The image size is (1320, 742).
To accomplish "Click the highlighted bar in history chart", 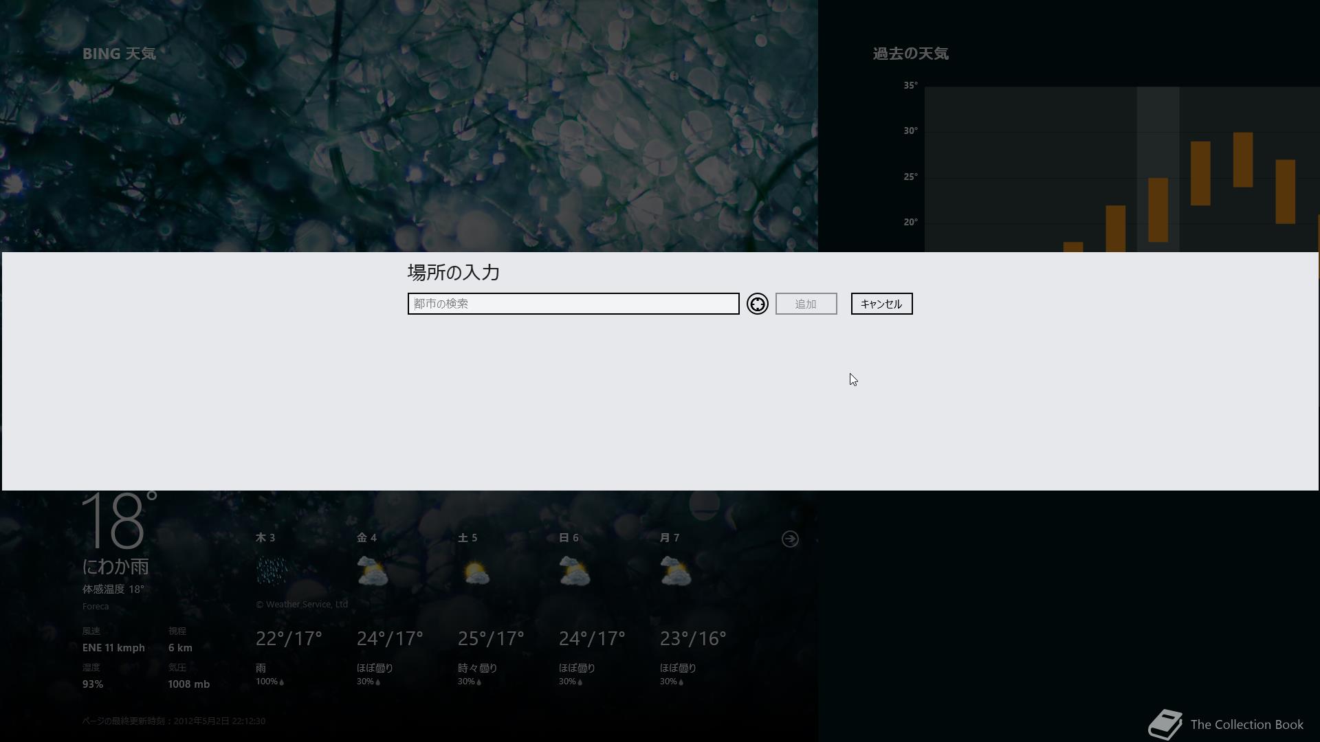I will 1158,210.
